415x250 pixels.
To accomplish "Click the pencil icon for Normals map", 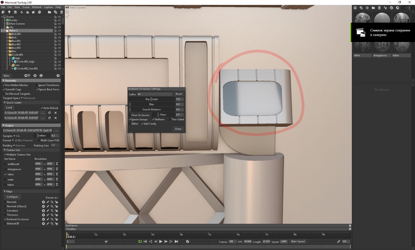I will coord(48,202).
